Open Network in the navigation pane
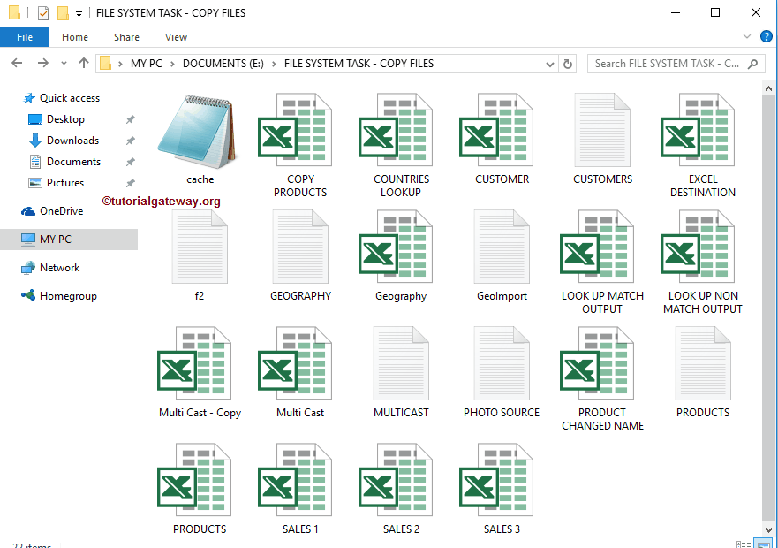Image resolution: width=778 pixels, height=548 pixels. pos(59,268)
